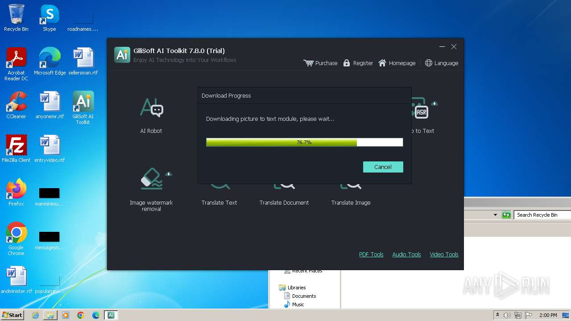Open Windows Media Player taskbar icon
The height and width of the screenshot is (321, 571).
66,315
